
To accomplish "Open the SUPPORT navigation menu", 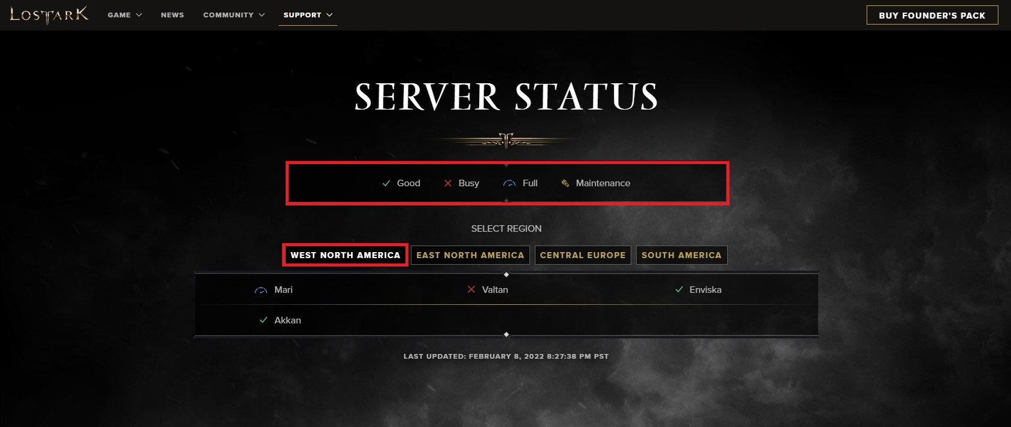I will 308,15.
